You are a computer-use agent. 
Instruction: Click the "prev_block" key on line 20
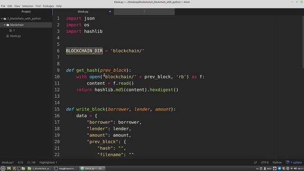(x=103, y=142)
